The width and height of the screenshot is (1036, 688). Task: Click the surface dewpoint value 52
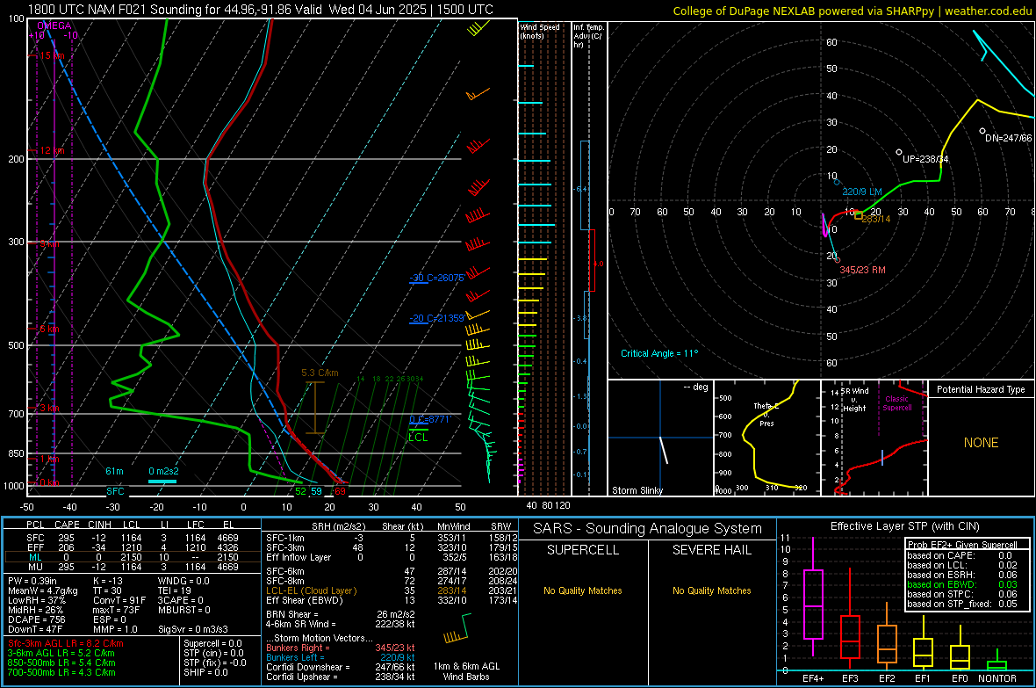[300, 491]
